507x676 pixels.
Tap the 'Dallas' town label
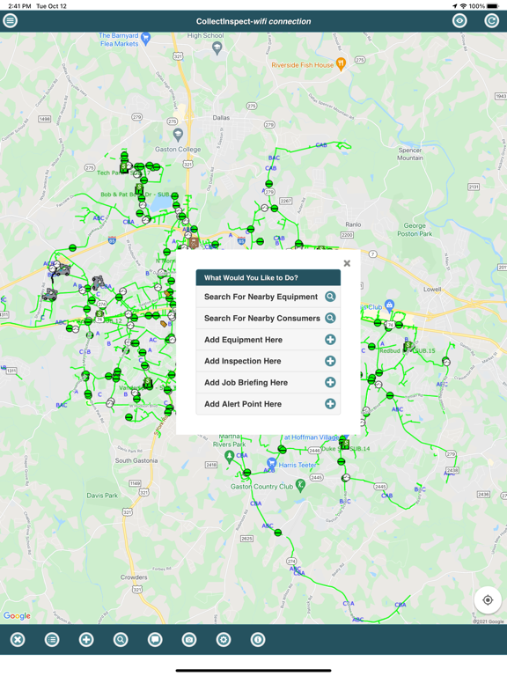coord(221,118)
